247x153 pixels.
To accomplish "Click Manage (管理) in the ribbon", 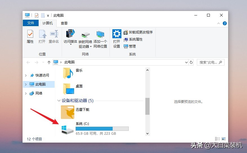I will pos(130,46).
